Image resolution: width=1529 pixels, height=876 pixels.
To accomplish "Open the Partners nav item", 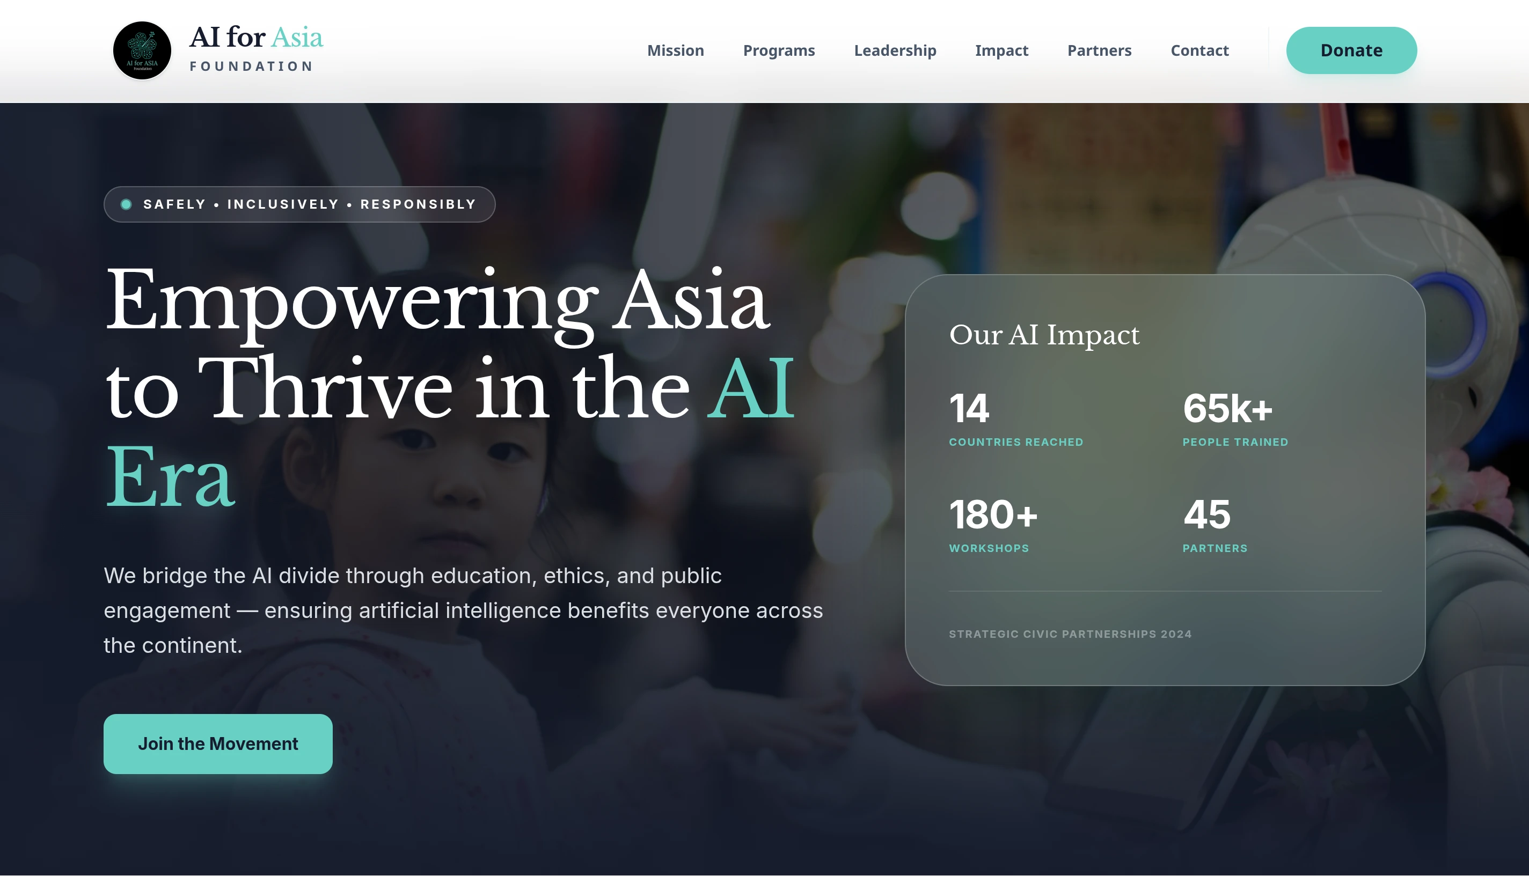I will (1099, 50).
